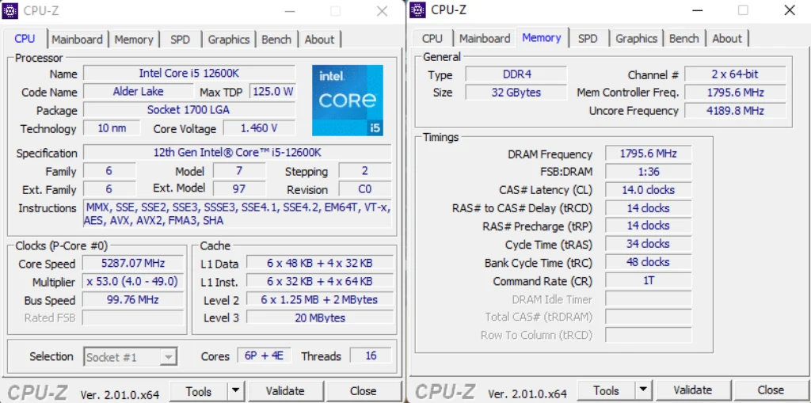
Task: Open Tools dropdown arrow in right window
Action: point(643,390)
